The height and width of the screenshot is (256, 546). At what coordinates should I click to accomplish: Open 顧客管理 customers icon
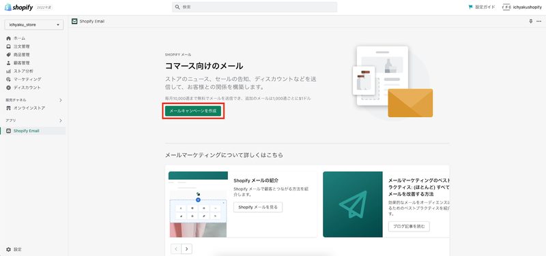click(9, 63)
